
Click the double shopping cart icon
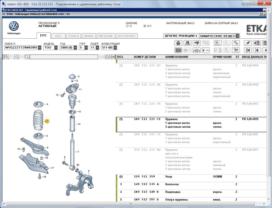(x=236, y=43)
